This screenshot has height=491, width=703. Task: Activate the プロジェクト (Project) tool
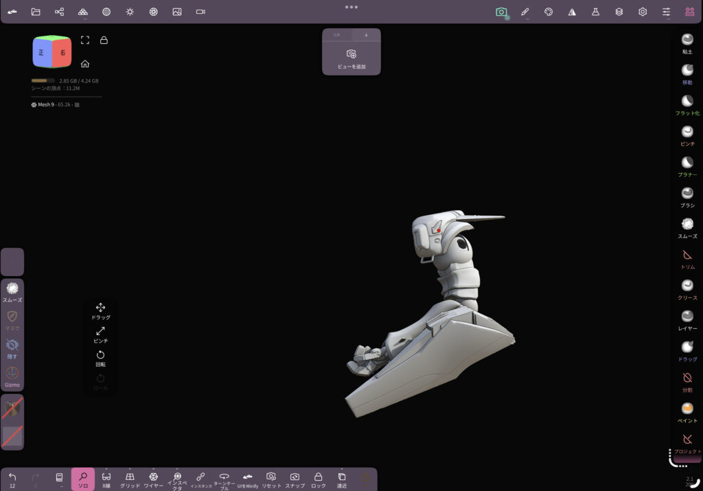[687, 444]
